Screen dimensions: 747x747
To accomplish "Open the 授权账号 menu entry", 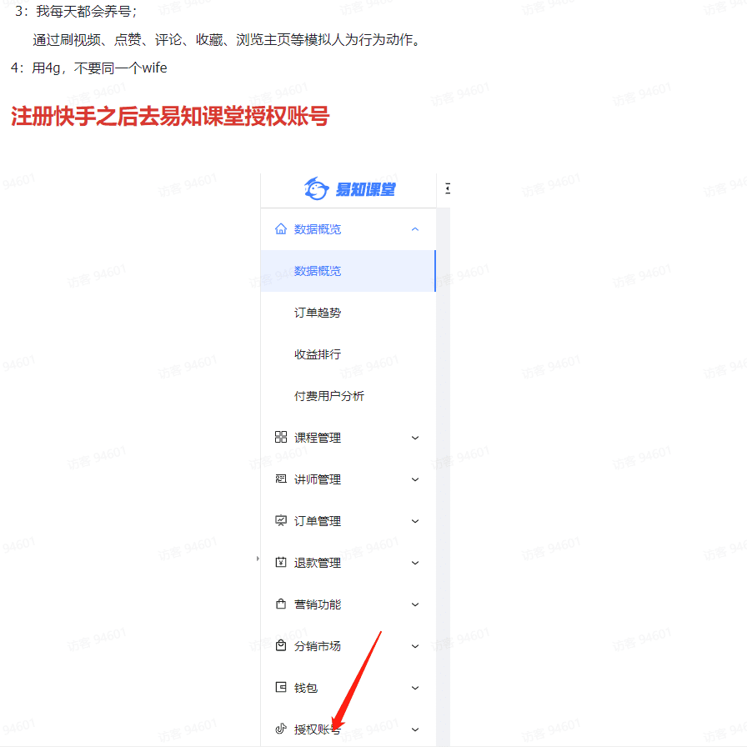I will [317, 729].
